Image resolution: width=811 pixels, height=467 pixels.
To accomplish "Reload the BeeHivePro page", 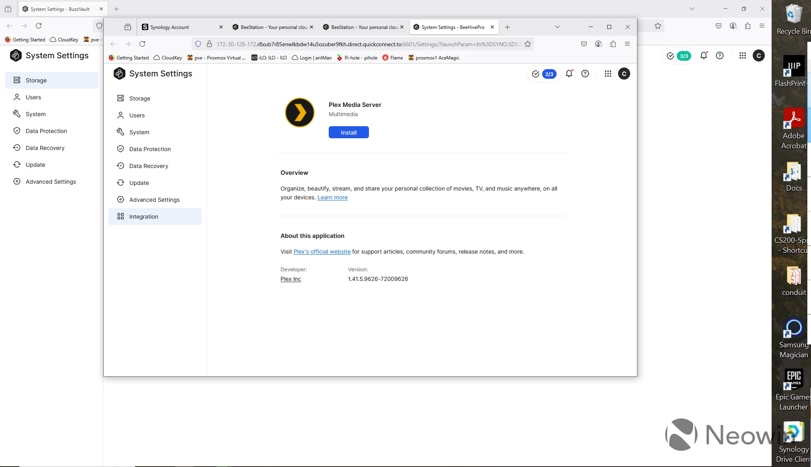I will [x=142, y=44].
